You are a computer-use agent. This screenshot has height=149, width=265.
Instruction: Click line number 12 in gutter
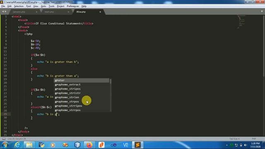pos(5,55)
